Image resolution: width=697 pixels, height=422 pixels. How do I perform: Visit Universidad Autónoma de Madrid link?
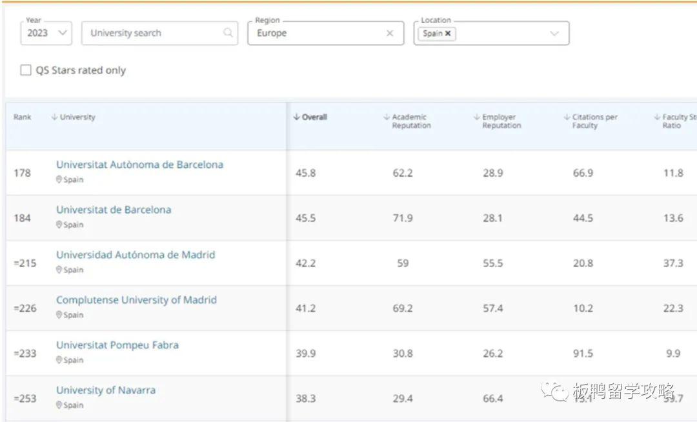point(136,255)
